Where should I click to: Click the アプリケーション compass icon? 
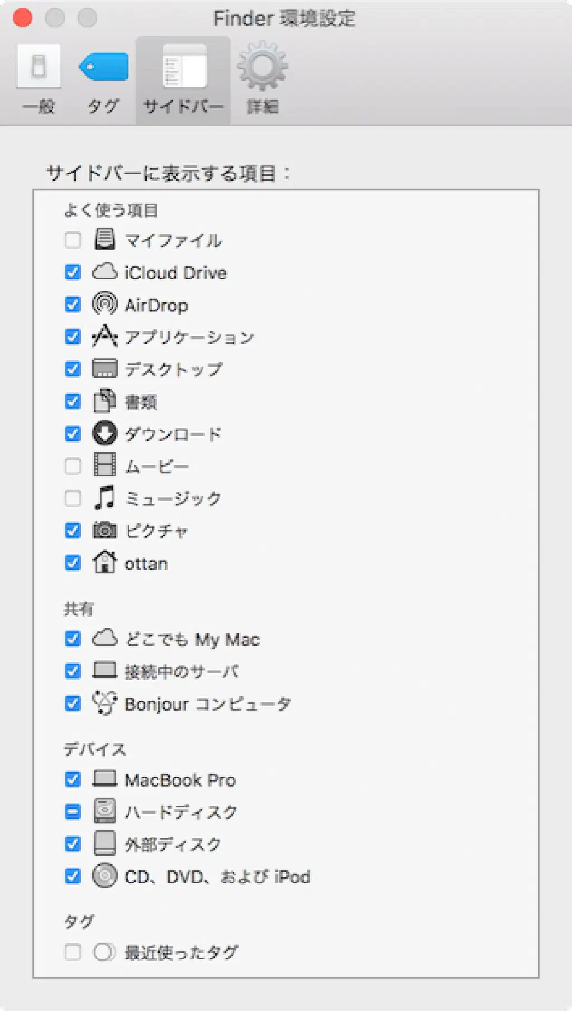point(104,337)
